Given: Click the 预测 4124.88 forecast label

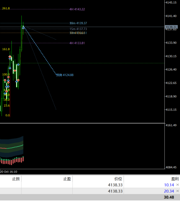Looking at the screenshot, I should [x=65, y=75].
